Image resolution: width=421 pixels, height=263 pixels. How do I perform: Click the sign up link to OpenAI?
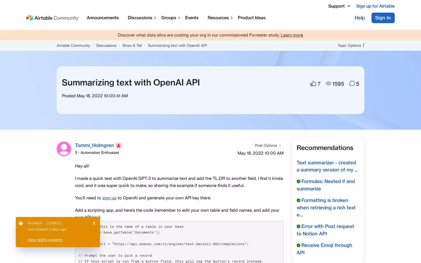109,198
